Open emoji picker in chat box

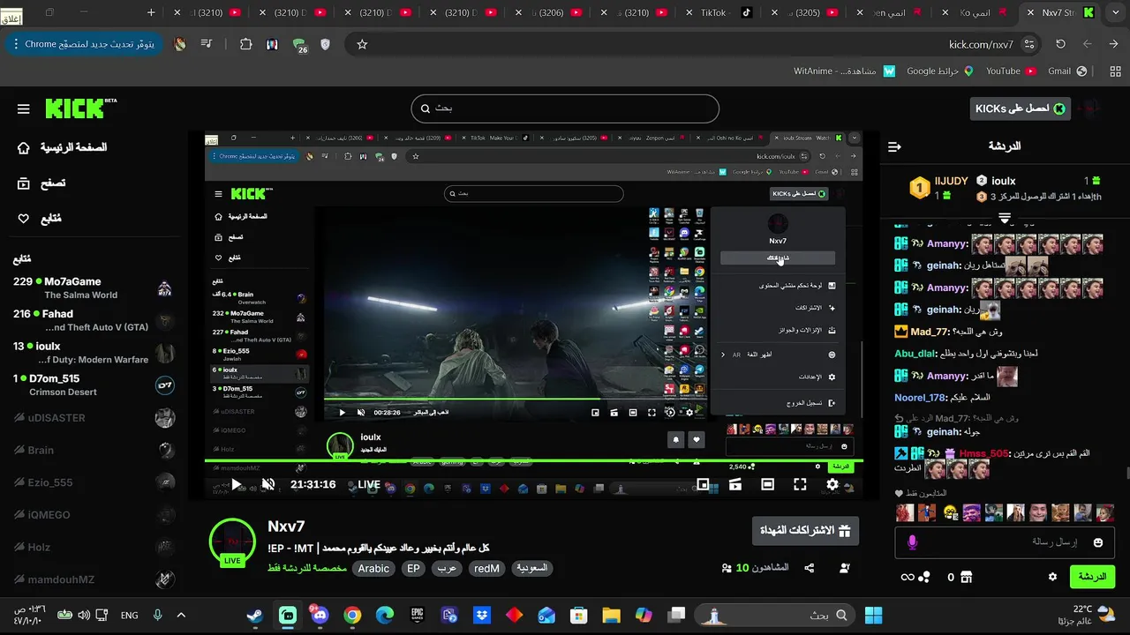(1098, 542)
